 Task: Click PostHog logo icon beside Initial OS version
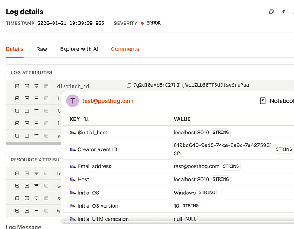tap(73, 206)
